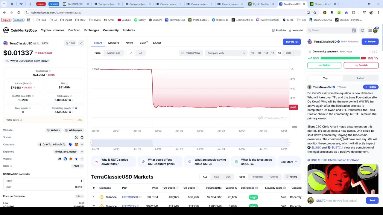383x215 pixels.
Task: Add USTC to watchlist with the star
Action: [x=70, y=43]
